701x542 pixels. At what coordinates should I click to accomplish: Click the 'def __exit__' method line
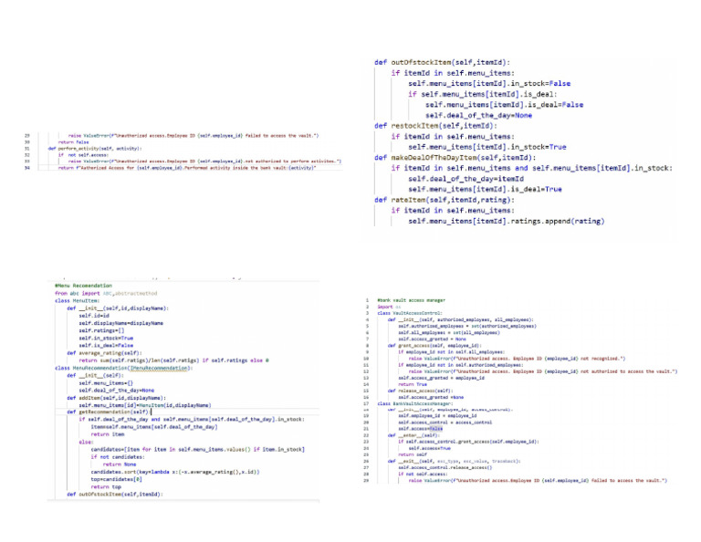454,461
